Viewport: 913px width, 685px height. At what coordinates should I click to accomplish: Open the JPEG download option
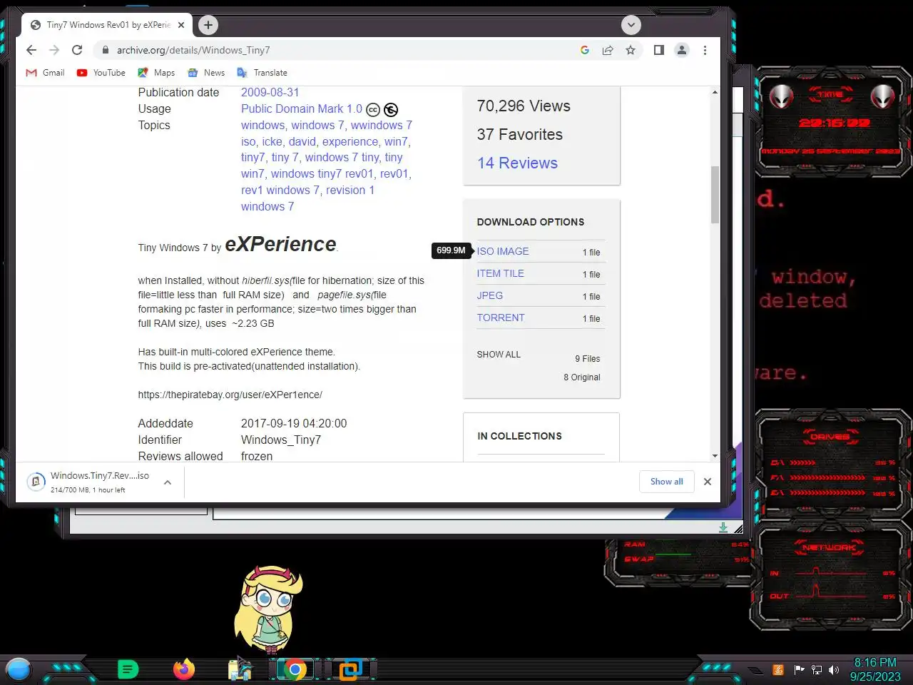[x=490, y=295]
